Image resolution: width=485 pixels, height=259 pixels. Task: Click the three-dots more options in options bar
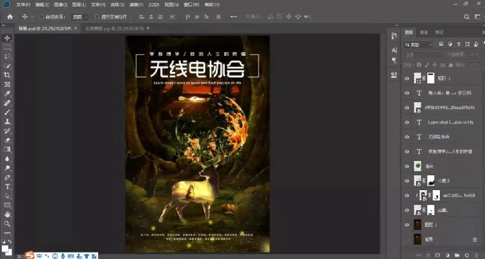coord(234,17)
